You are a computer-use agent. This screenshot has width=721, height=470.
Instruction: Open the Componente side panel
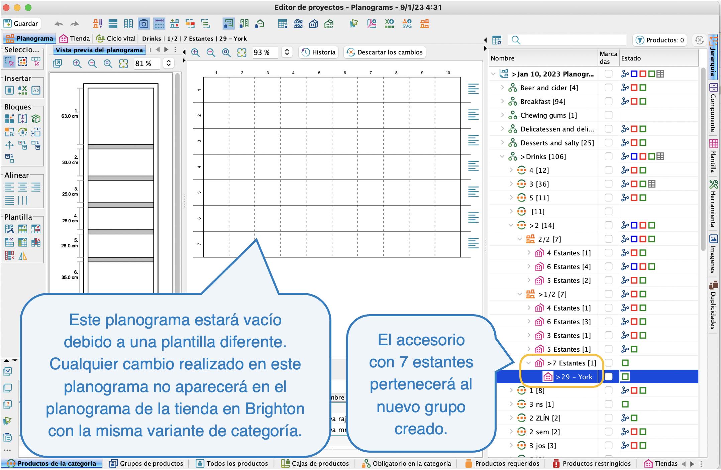714,107
